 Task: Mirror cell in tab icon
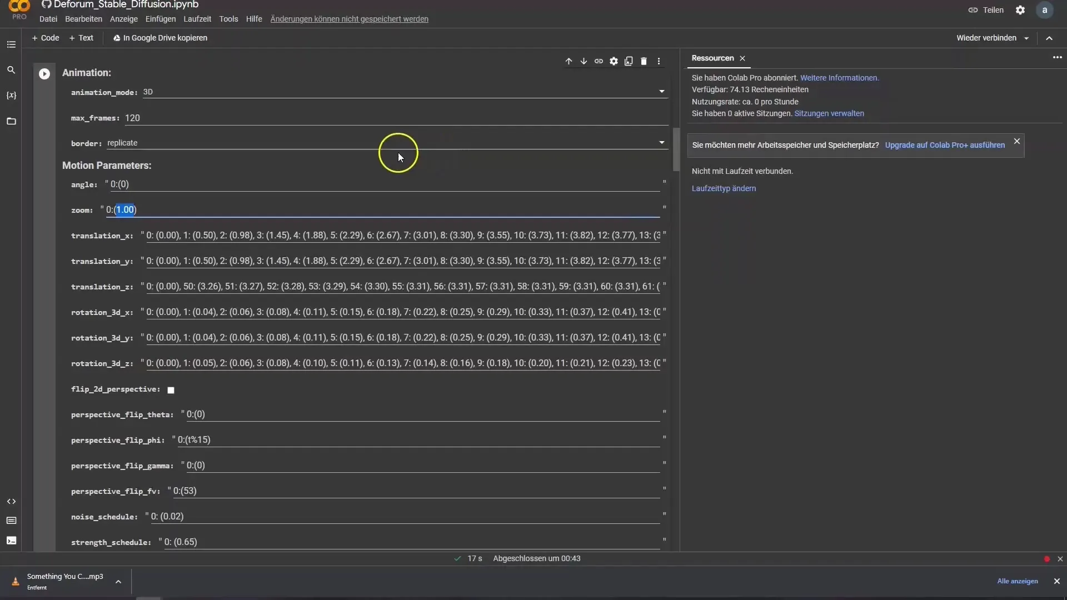629,61
